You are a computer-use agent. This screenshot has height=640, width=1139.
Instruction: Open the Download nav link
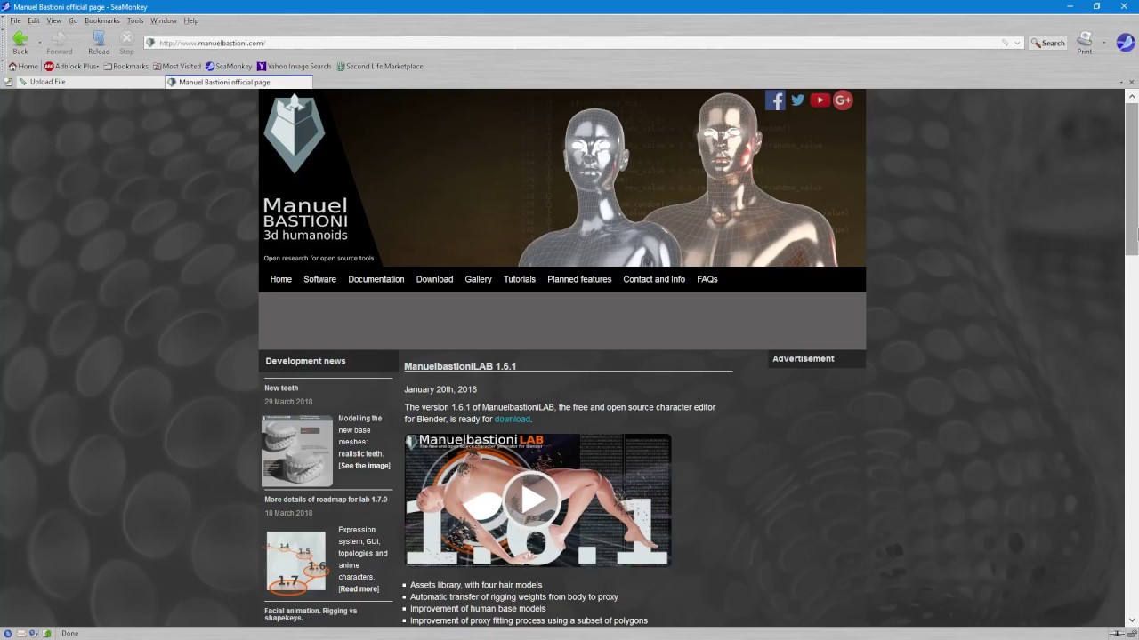pos(435,279)
